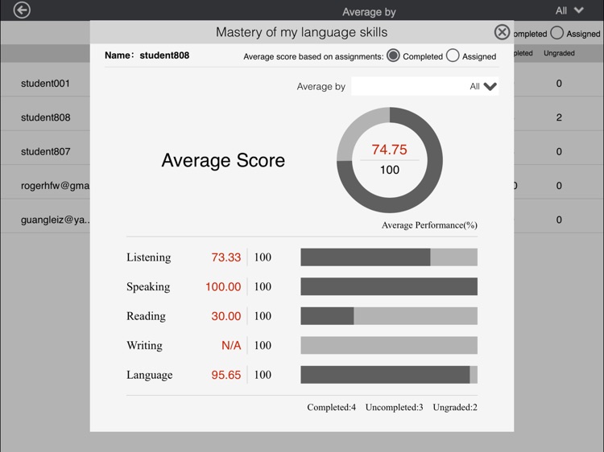Click the Ungraded column header
Viewport: 604px width, 452px height.
(559, 53)
